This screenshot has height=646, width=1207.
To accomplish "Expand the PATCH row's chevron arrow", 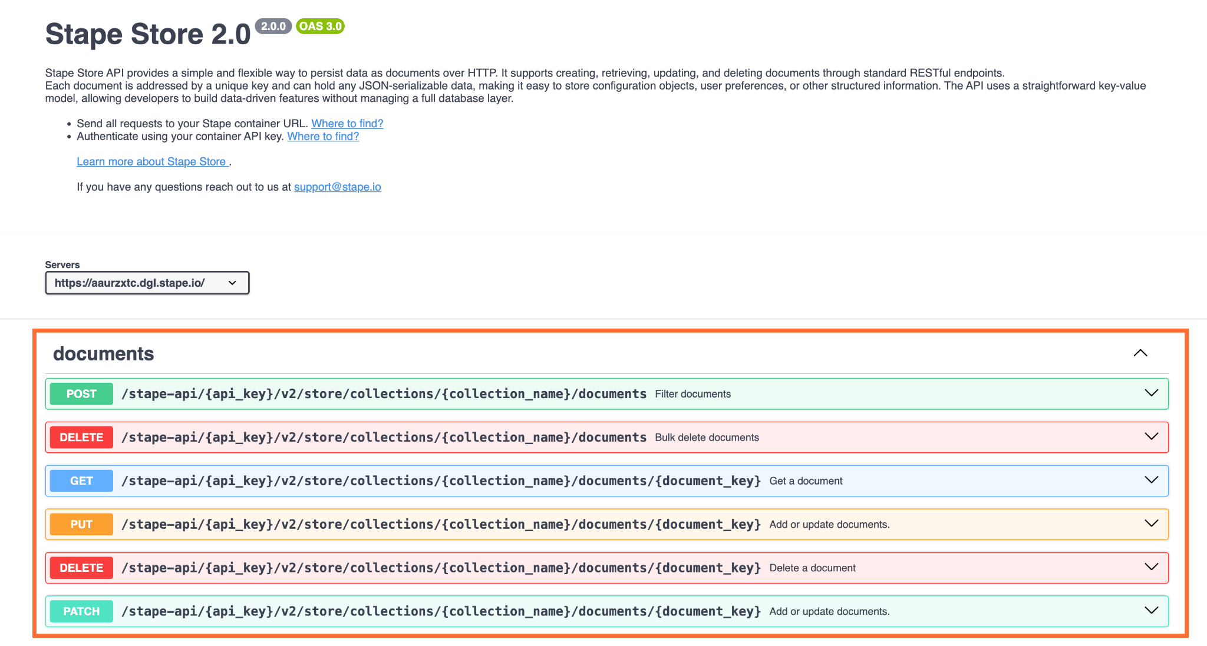I will [1151, 611].
